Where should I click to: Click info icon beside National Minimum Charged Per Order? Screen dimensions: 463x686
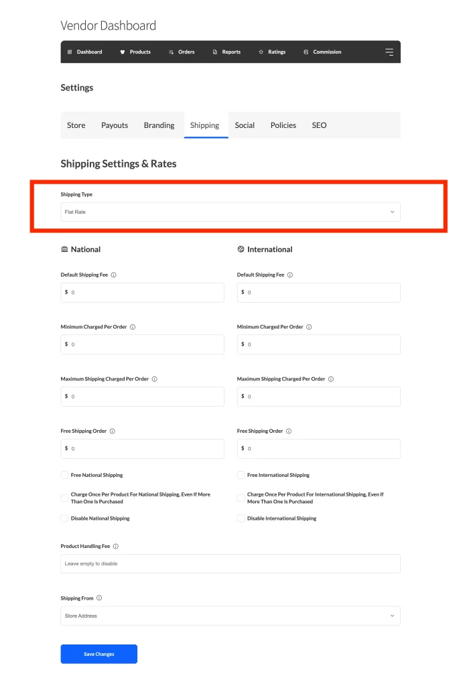(x=133, y=327)
